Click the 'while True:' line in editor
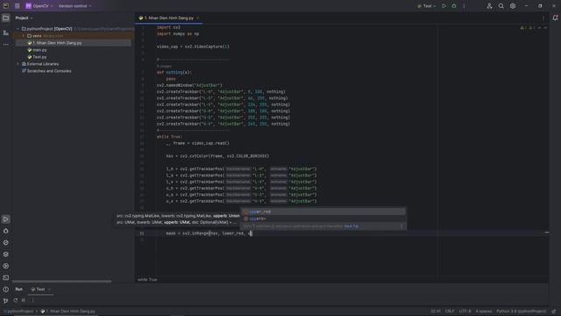 point(169,137)
